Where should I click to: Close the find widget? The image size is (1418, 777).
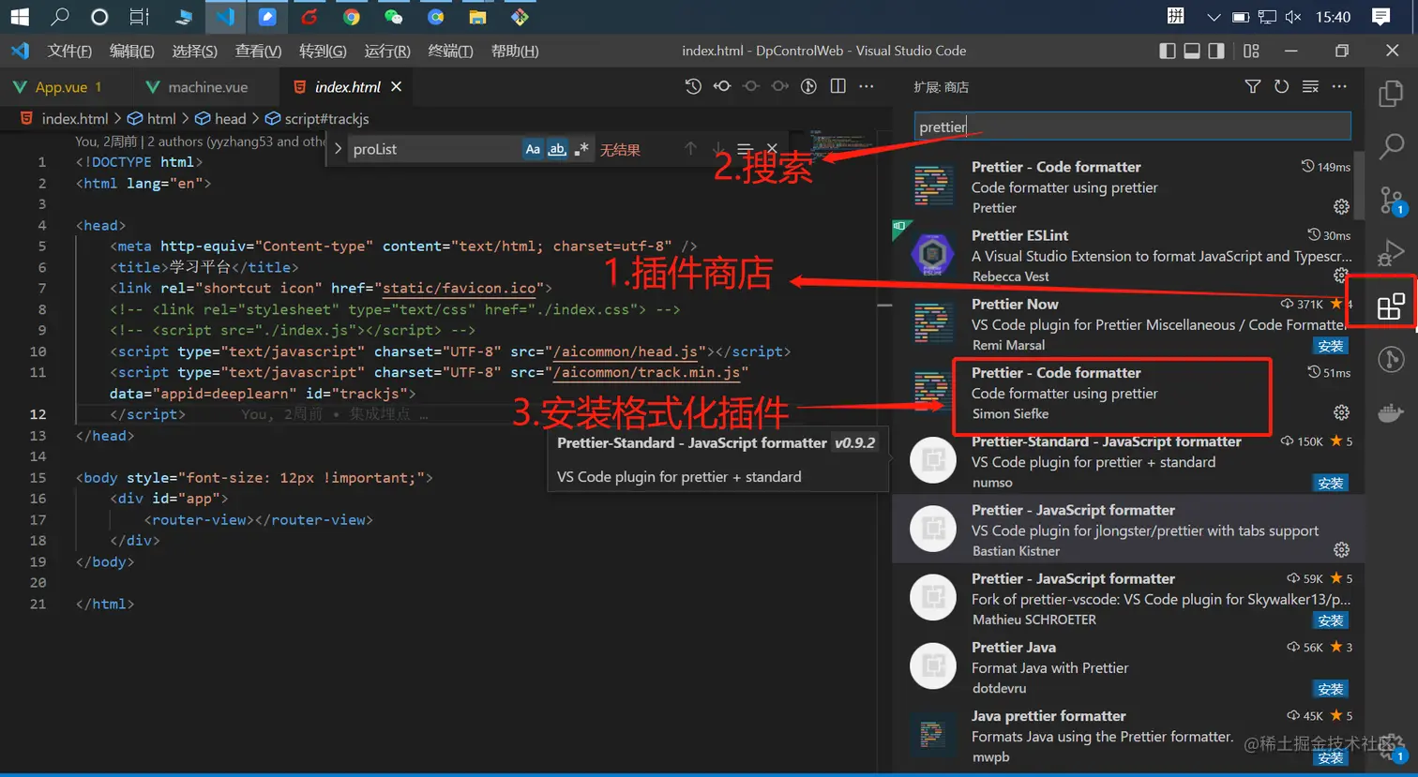coord(772,149)
